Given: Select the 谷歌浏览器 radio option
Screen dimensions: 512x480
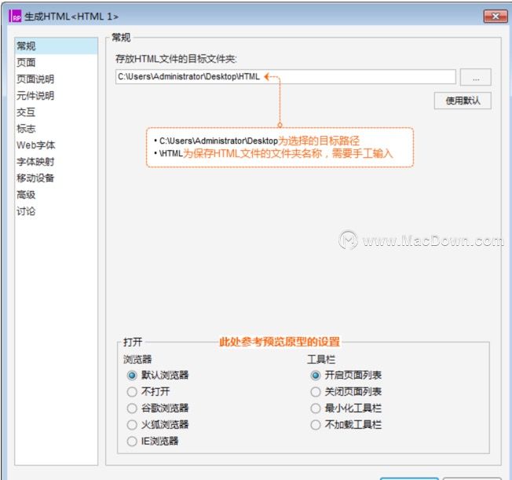Looking at the screenshot, I should (x=132, y=408).
